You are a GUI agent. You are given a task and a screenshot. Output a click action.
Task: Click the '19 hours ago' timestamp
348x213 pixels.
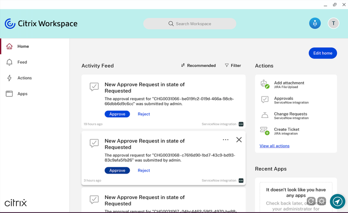(93, 124)
